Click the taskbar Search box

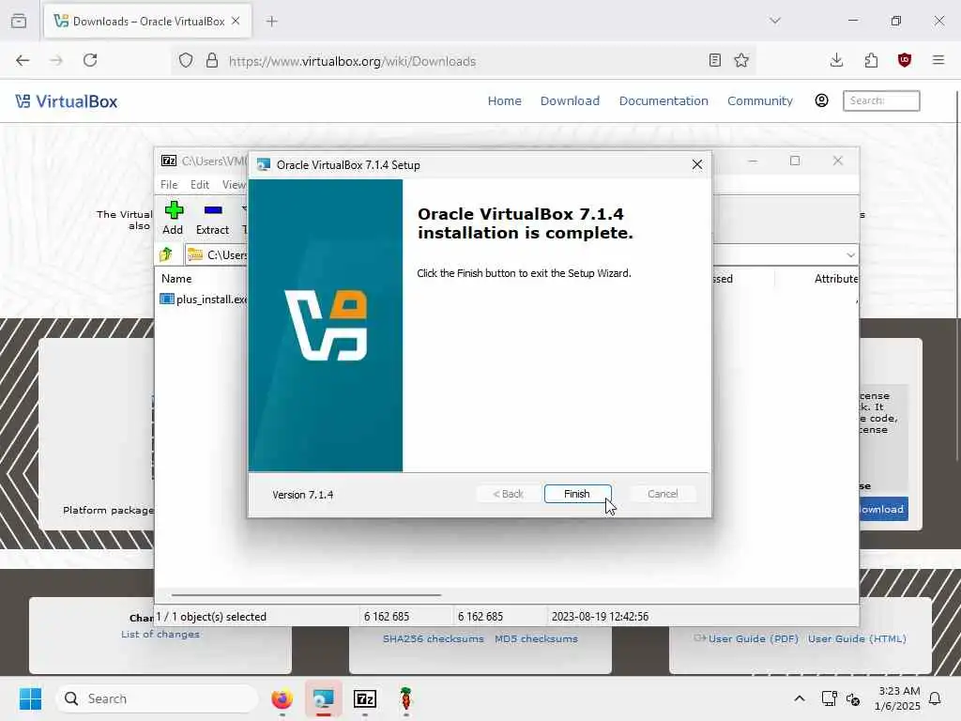(157, 698)
